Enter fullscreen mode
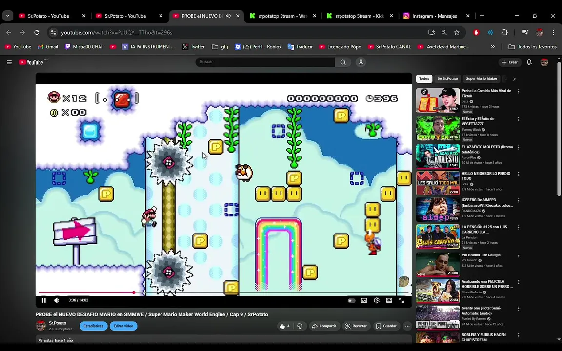Viewport: 562px width, 351px height. (401, 300)
